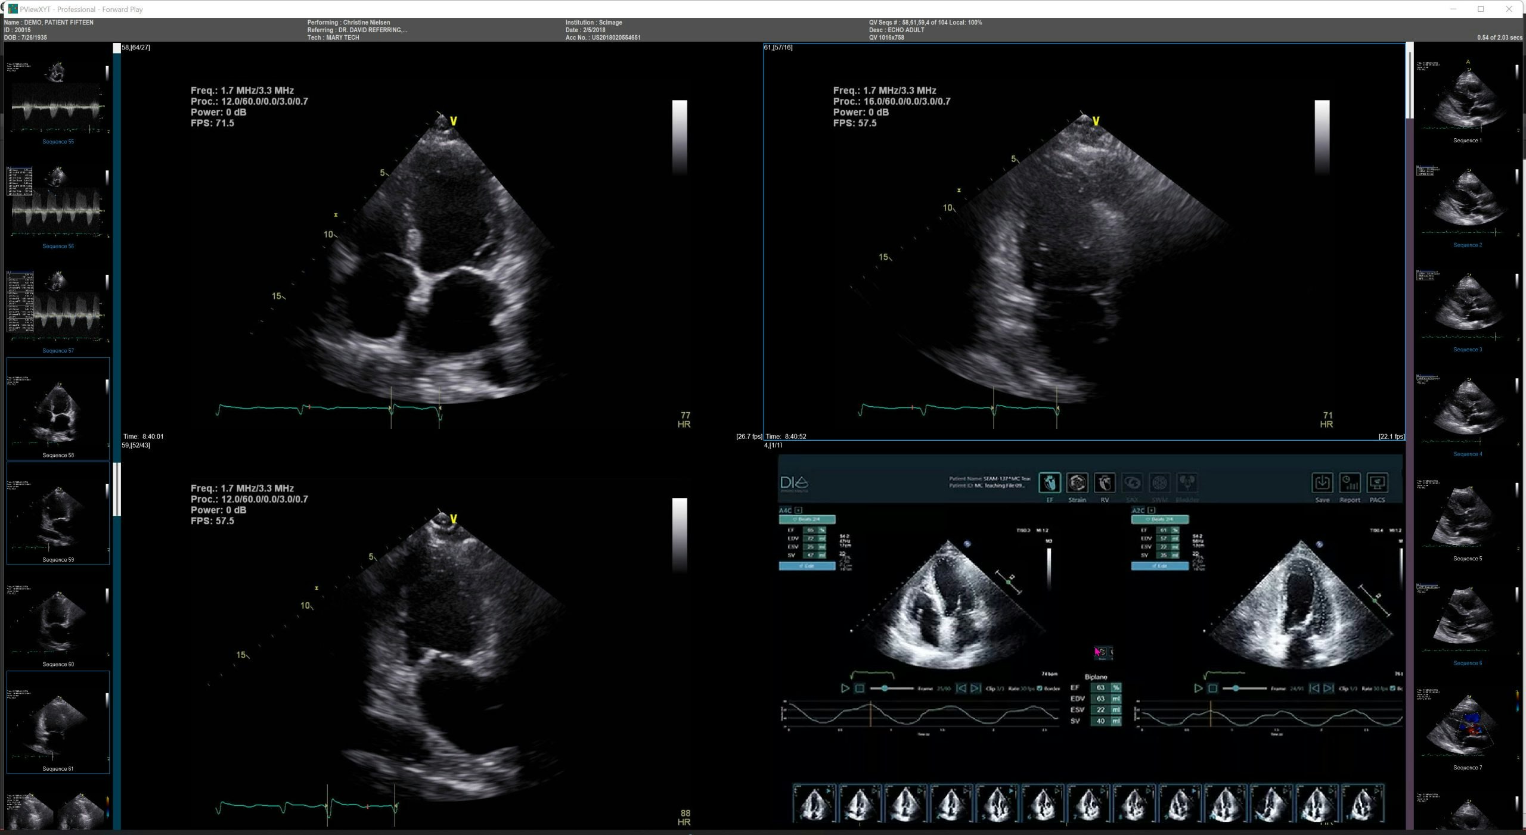Maximize the PViewXYT window
Viewport: 1526px width, 835px height.
[x=1481, y=9]
